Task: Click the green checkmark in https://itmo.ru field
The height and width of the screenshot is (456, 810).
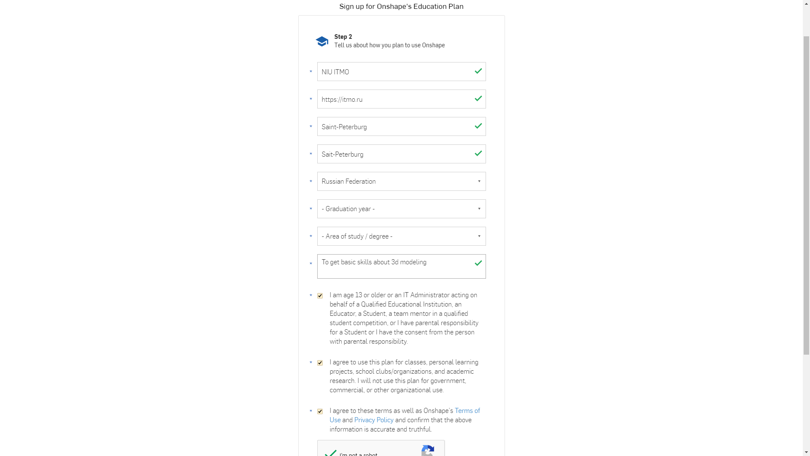Action: pos(478,98)
